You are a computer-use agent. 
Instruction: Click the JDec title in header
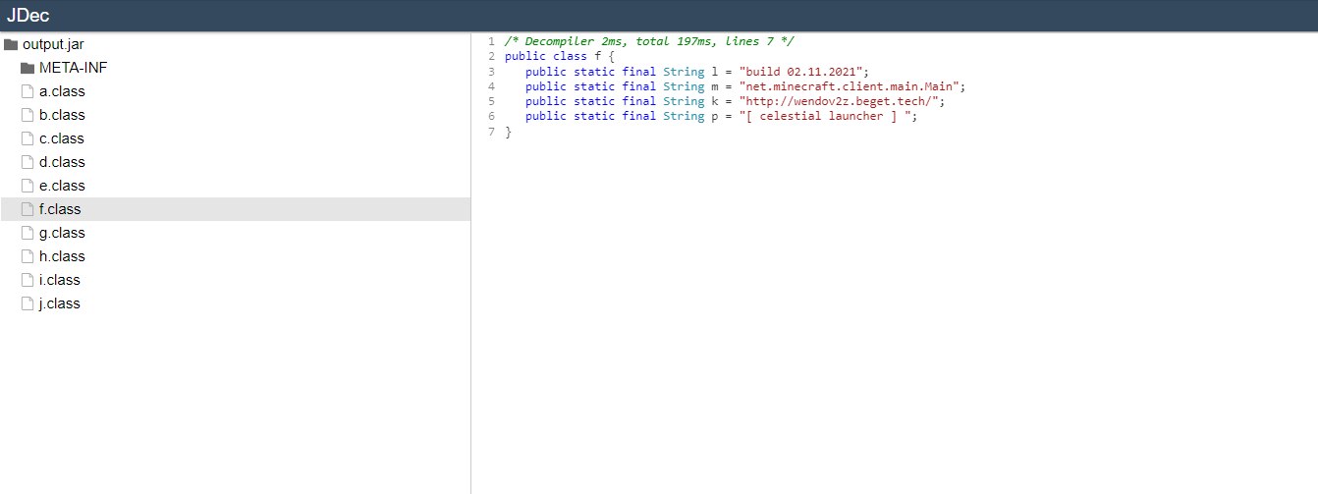27,16
